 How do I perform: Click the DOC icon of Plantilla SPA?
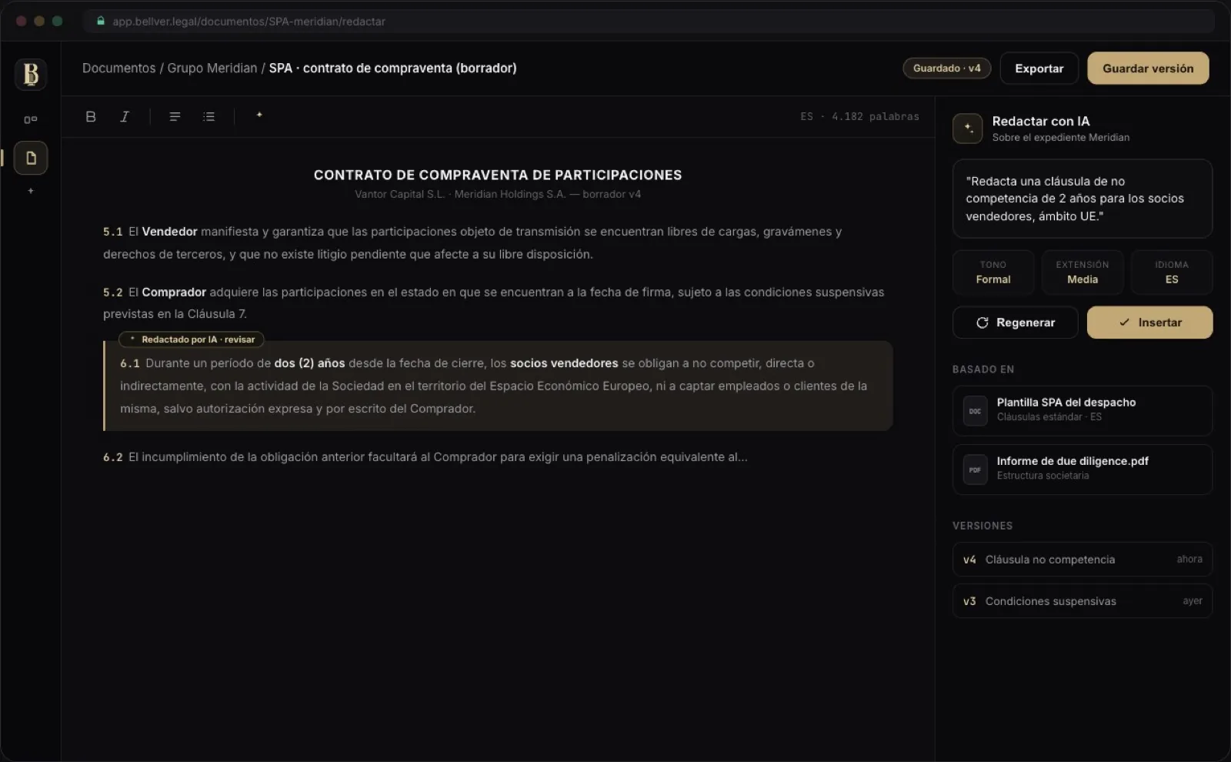tap(975, 411)
